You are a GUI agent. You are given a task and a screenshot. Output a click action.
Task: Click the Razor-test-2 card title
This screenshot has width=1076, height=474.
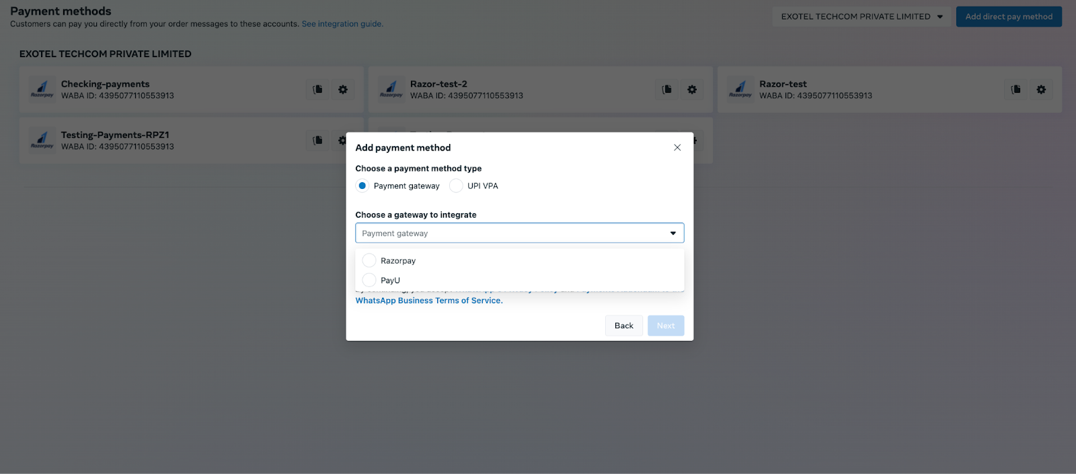point(438,84)
